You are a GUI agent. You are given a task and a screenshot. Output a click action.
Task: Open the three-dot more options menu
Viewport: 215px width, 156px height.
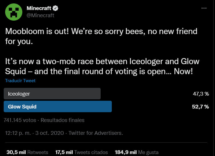pyautogui.click(x=204, y=8)
